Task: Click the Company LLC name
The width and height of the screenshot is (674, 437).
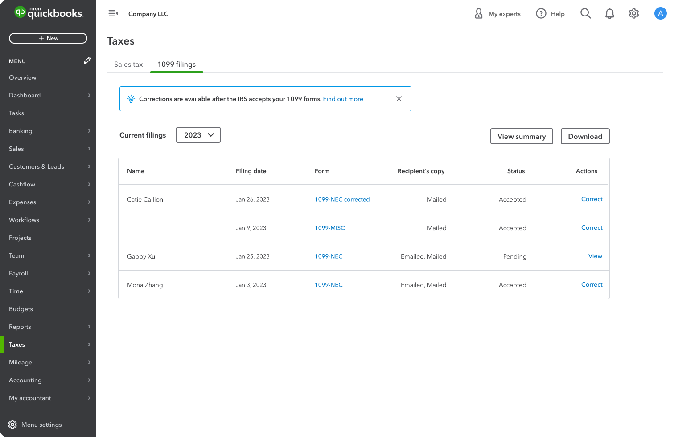Action: coord(148,14)
